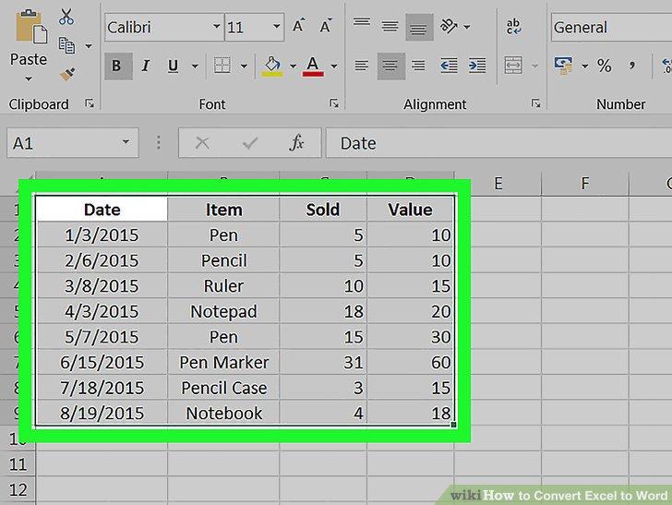Click formula bar Enter checkmark
This screenshot has width=672, height=505.
(x=250, y=143)
